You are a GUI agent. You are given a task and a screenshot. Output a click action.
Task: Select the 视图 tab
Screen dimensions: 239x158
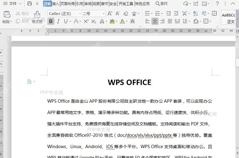(x=96, y=4)
